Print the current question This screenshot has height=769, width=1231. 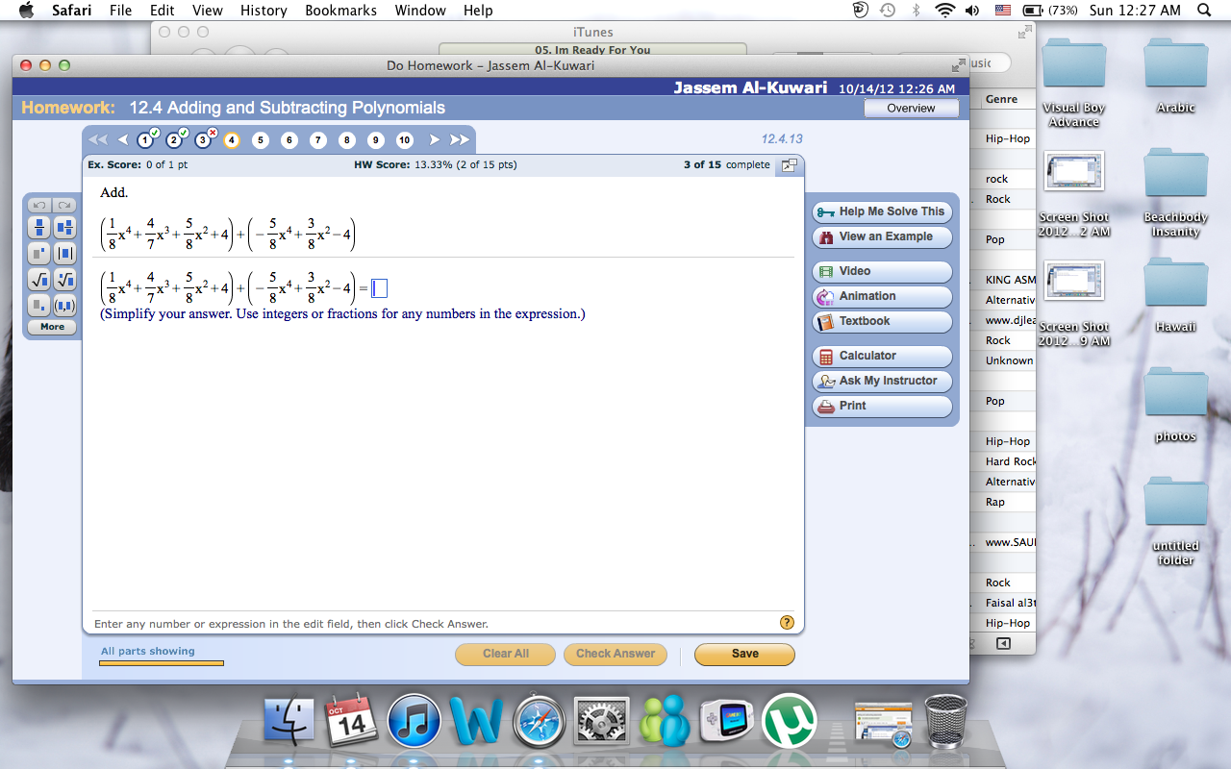point(882,406)
